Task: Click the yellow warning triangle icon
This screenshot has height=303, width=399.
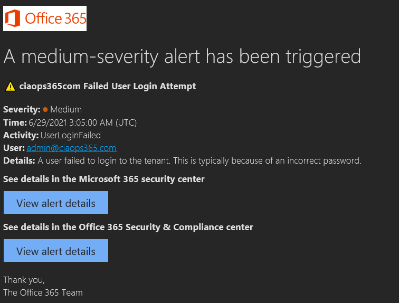Action: (x=10, y=86)
